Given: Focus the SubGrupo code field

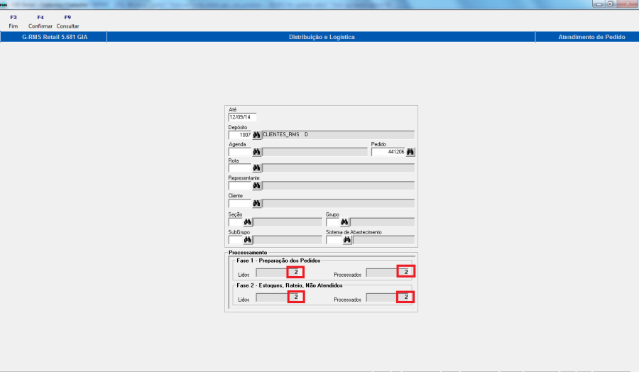Looking at the screenshot, I should [236, 240].
